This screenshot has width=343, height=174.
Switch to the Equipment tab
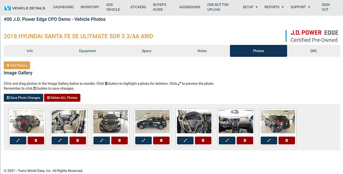pyautogui.click(x=87, y=51)
